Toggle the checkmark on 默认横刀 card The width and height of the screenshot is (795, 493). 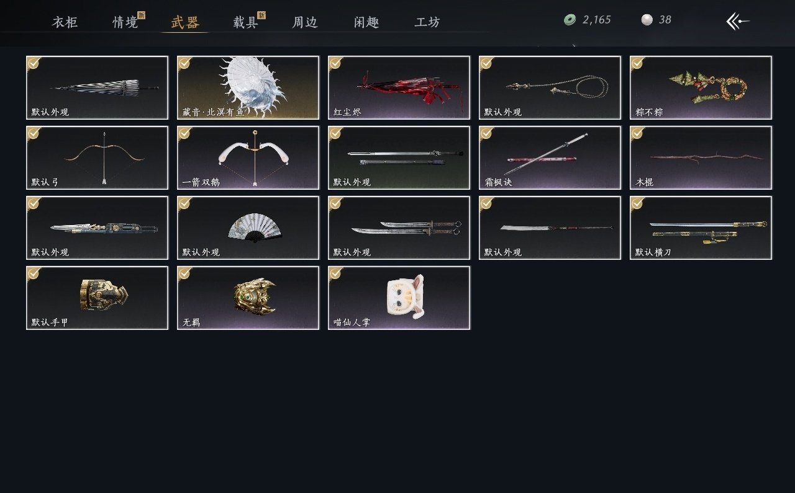[637, 203]
